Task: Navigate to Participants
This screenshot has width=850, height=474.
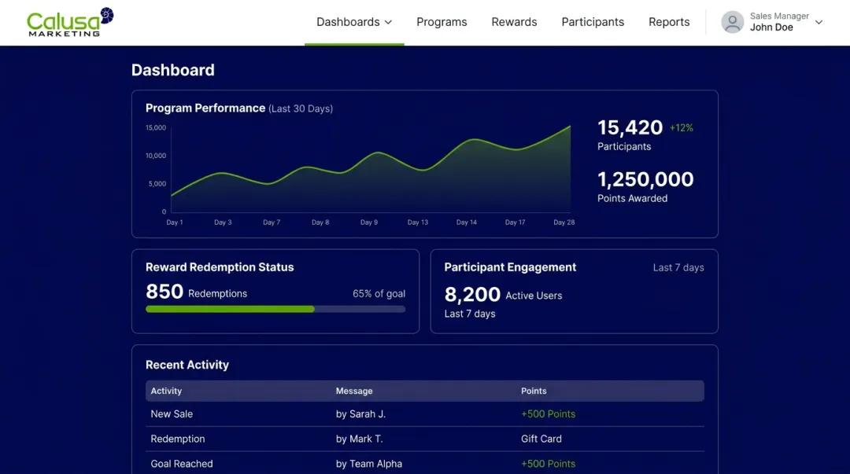Action: 593,22
